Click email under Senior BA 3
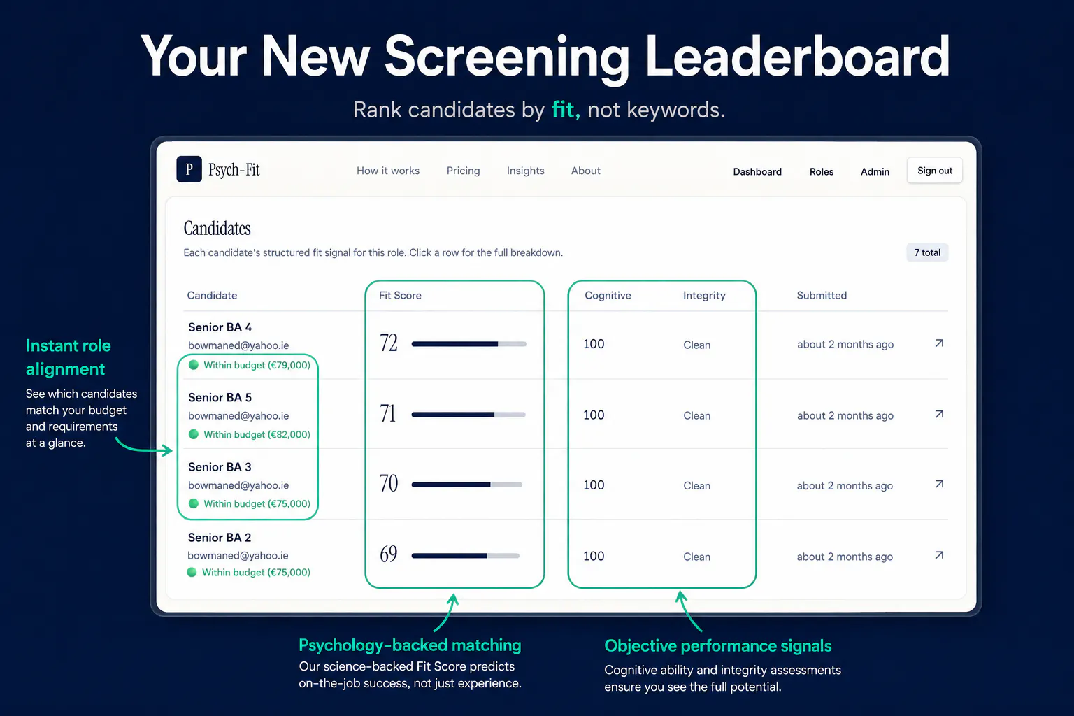 pyautogui.click(x=238, y=485)
